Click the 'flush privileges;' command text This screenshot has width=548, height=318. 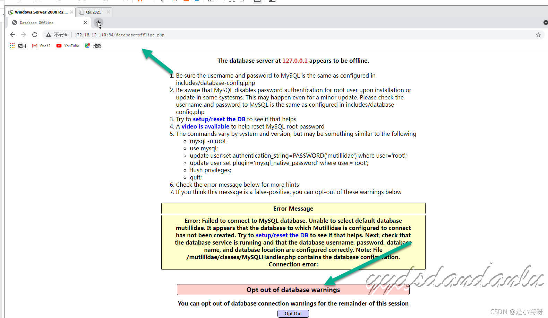[x=211, y=170]
